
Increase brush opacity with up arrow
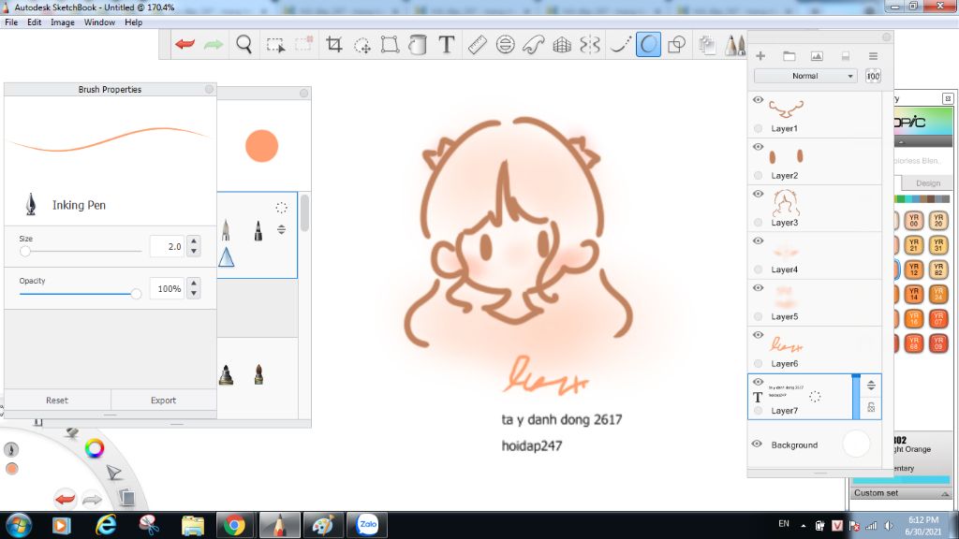193,283
